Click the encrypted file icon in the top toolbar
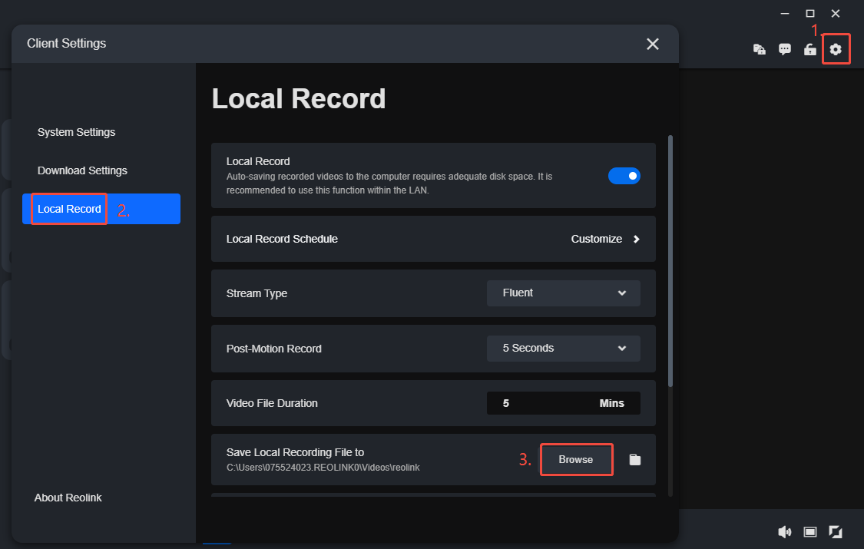Image resolution: width=864 pixels, height=549 pixels. tap(759, 48)
